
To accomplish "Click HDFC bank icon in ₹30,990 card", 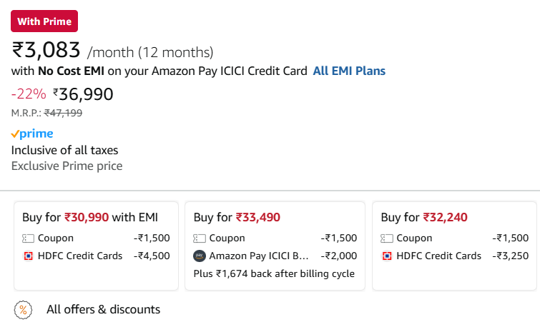I will [28, 256].
